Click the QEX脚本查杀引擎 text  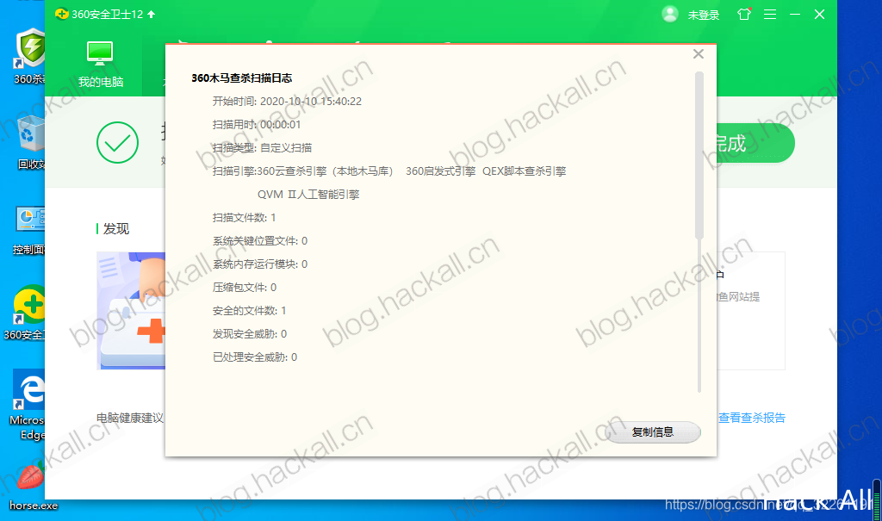pyautogui.click(x=525, y=171)
